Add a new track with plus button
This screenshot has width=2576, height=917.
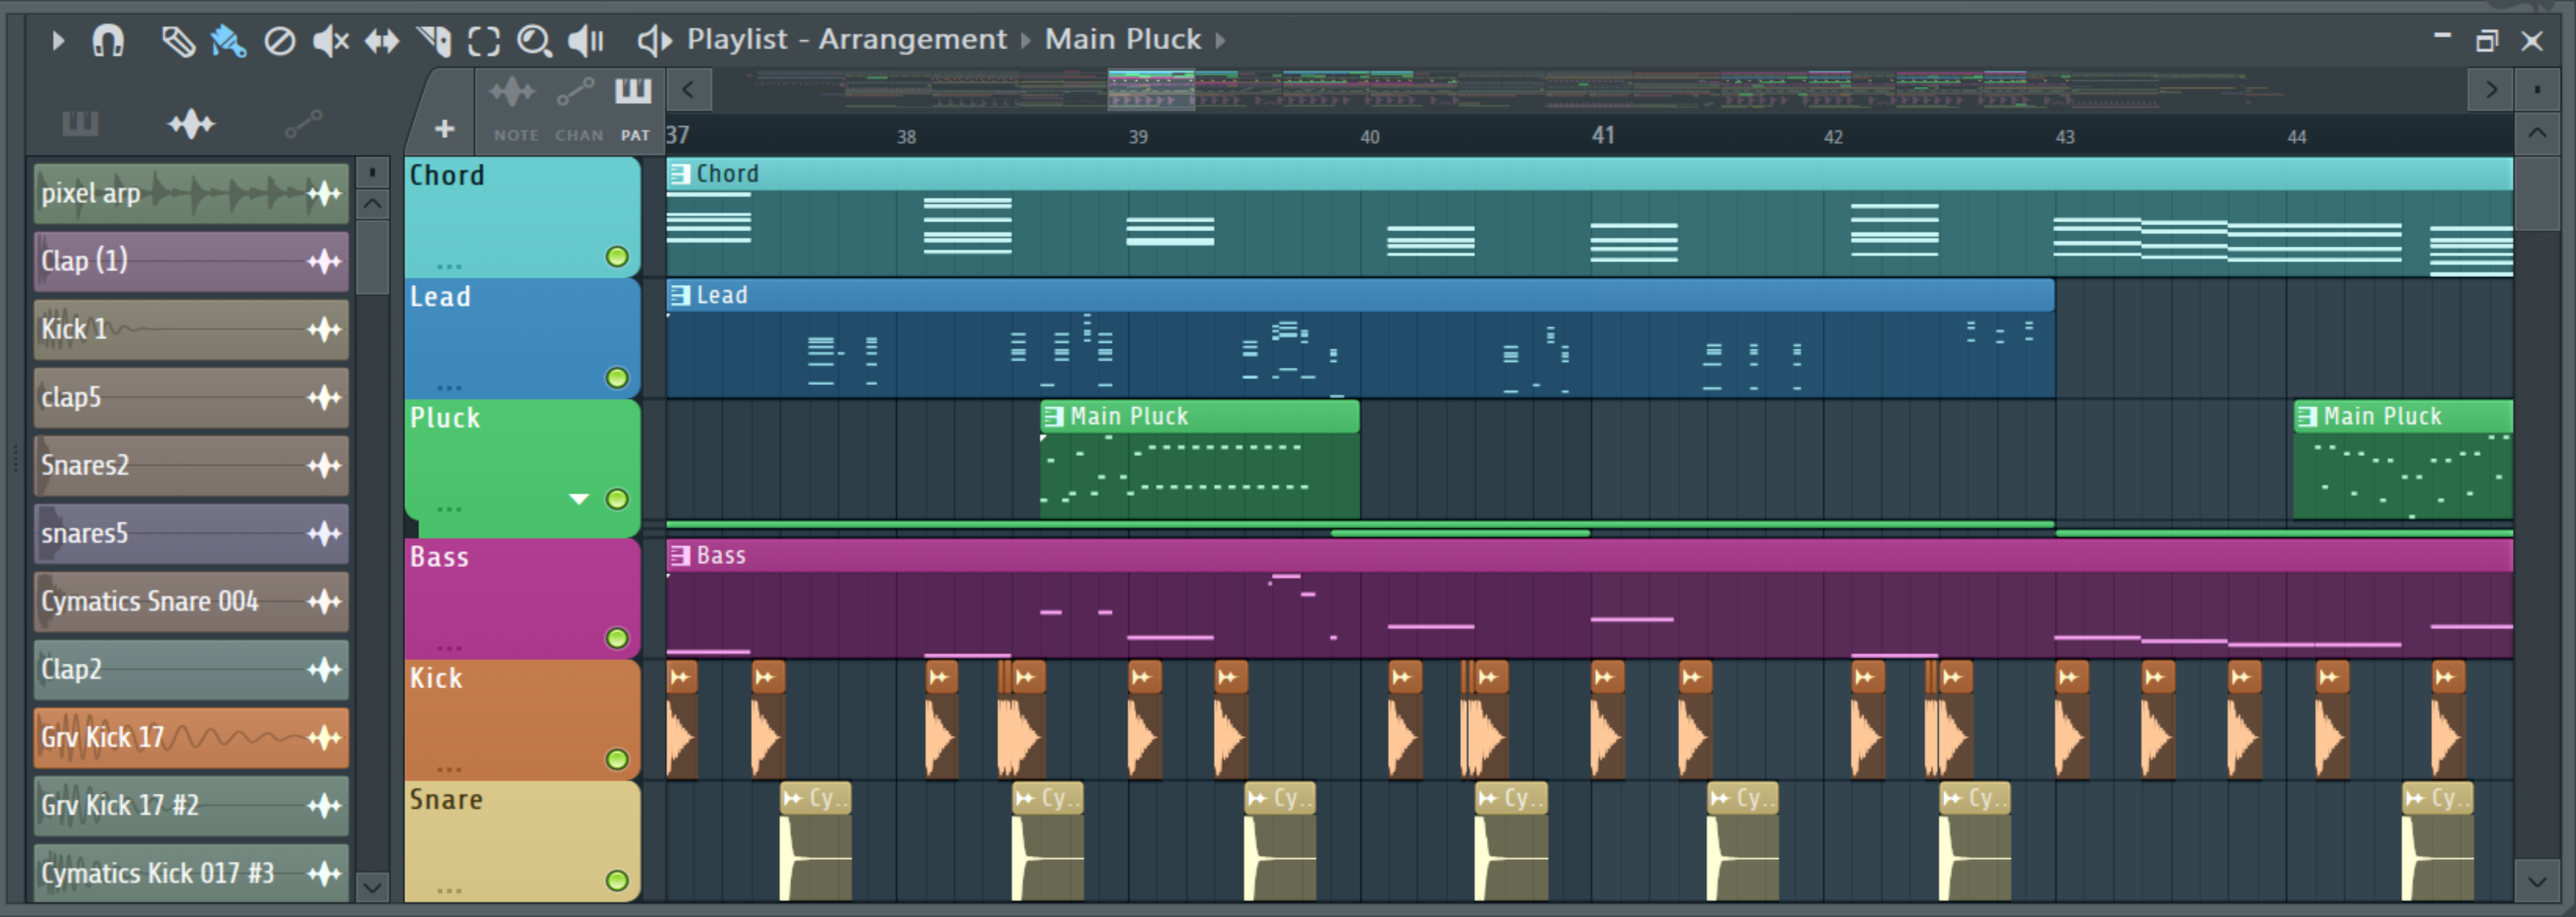tap(445, 129)
